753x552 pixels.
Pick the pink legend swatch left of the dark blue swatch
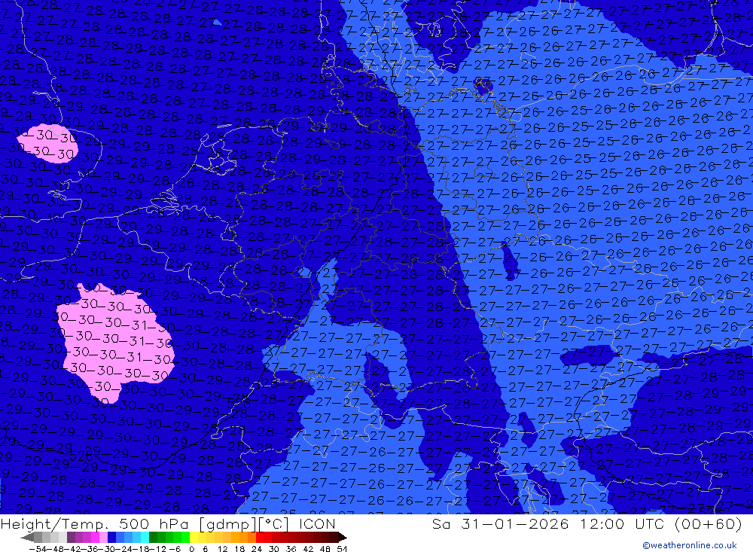pyautogui.click(x=103, y=538)
